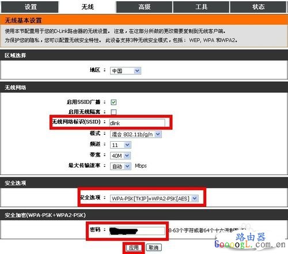
Task: Enable 启用无线隔离 checkbox
Action: click(x=113, y=112)
